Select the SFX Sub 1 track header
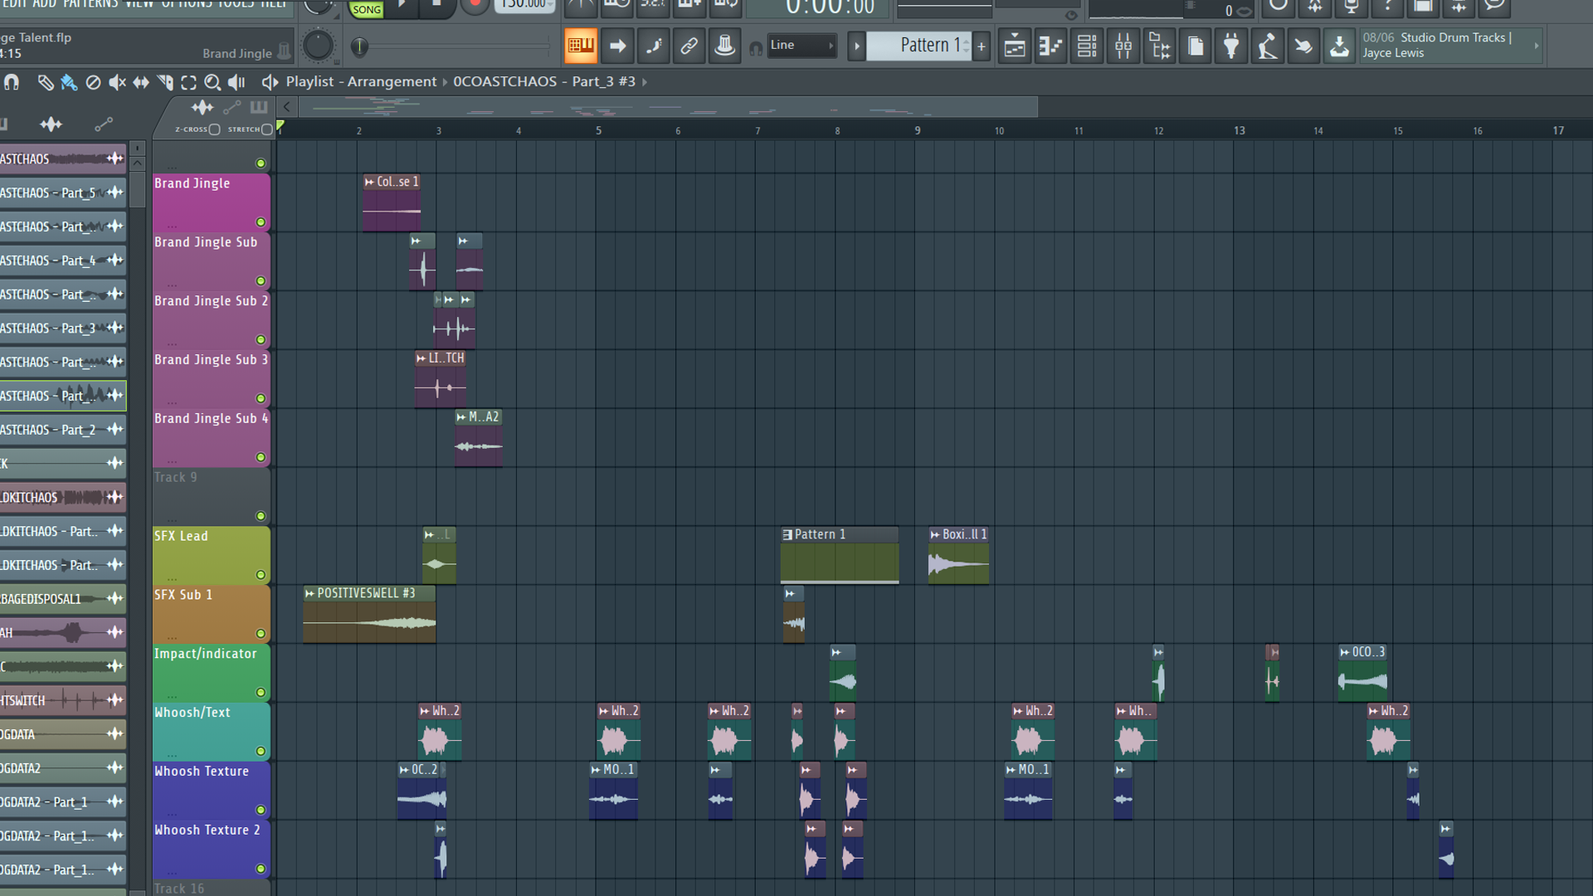1593x896 pixels. click(x=211, y=614)
